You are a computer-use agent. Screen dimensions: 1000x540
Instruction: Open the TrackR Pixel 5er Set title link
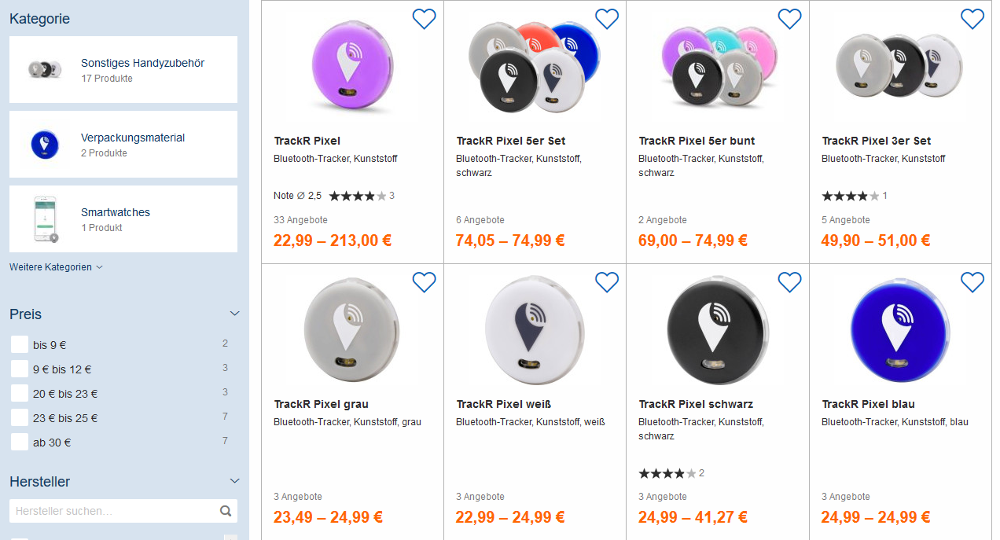[510, 141]
